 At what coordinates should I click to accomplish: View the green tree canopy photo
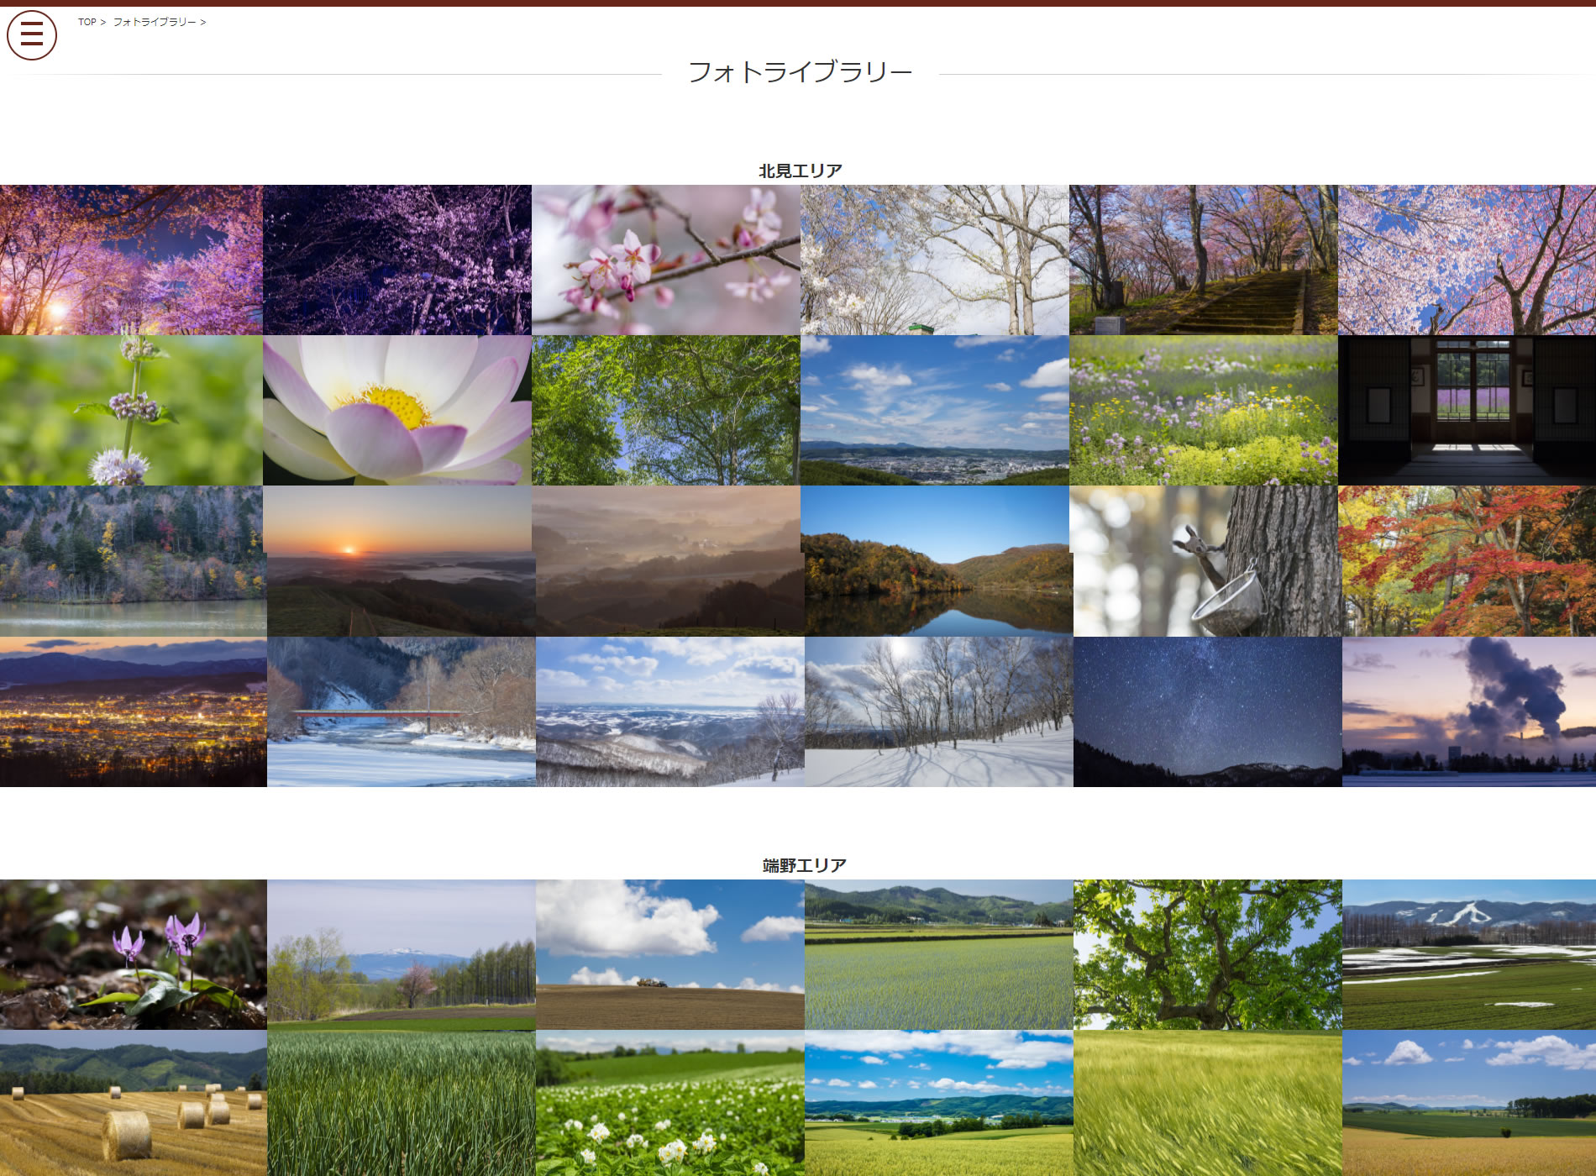coord(666,410)
